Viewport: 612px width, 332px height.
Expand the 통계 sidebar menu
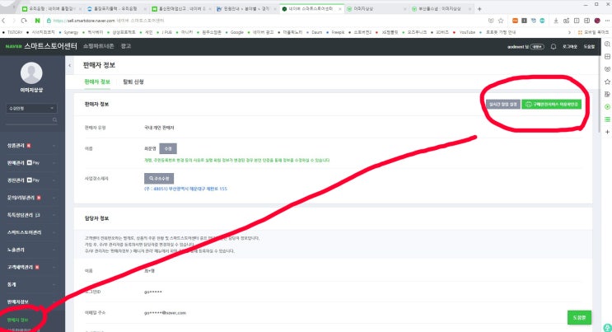[x=32, y=284]
